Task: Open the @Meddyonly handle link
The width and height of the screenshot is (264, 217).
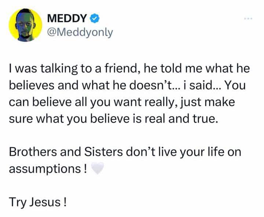Action: [x=81, y=33]
